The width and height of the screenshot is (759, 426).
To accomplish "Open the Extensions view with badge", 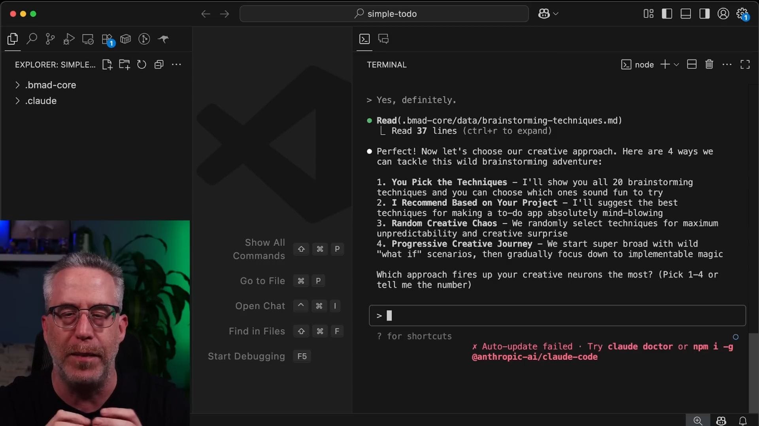I will coord(107,39).
